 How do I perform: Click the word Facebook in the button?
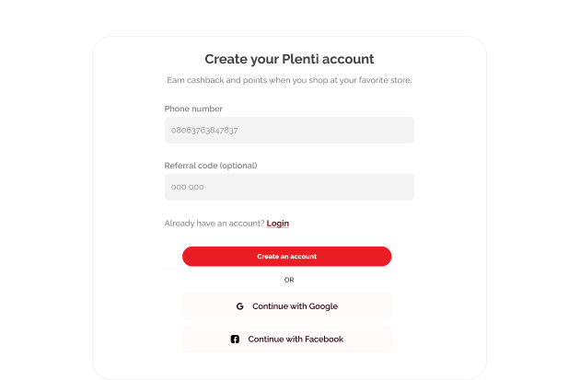coord(324,339)
